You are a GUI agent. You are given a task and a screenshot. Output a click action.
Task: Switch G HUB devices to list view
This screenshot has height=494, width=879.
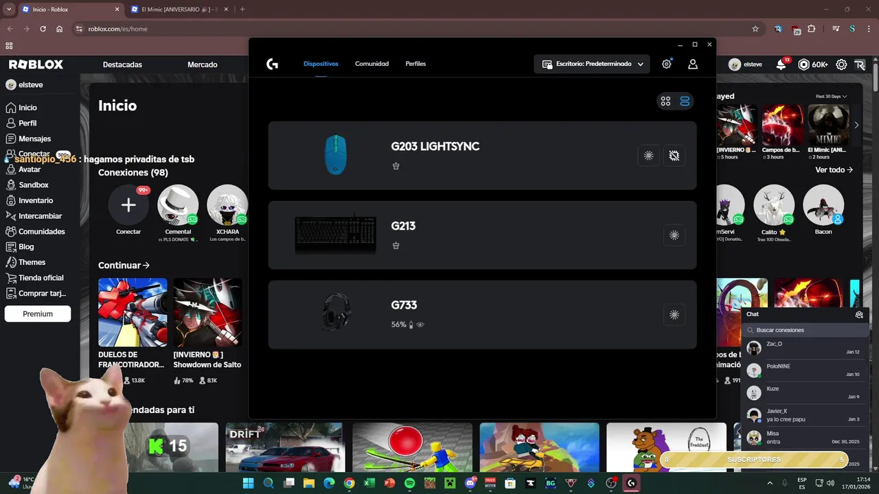pos(685,101)
